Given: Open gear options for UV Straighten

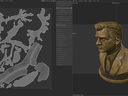Looking at the screenshot, I should pyautogui.click(x=71, y=36).
